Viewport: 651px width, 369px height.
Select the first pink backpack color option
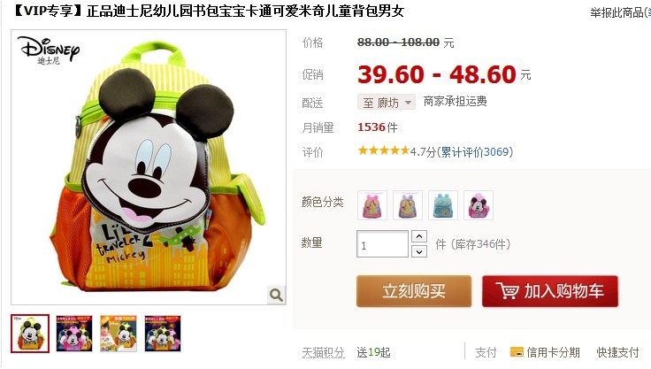372,205
